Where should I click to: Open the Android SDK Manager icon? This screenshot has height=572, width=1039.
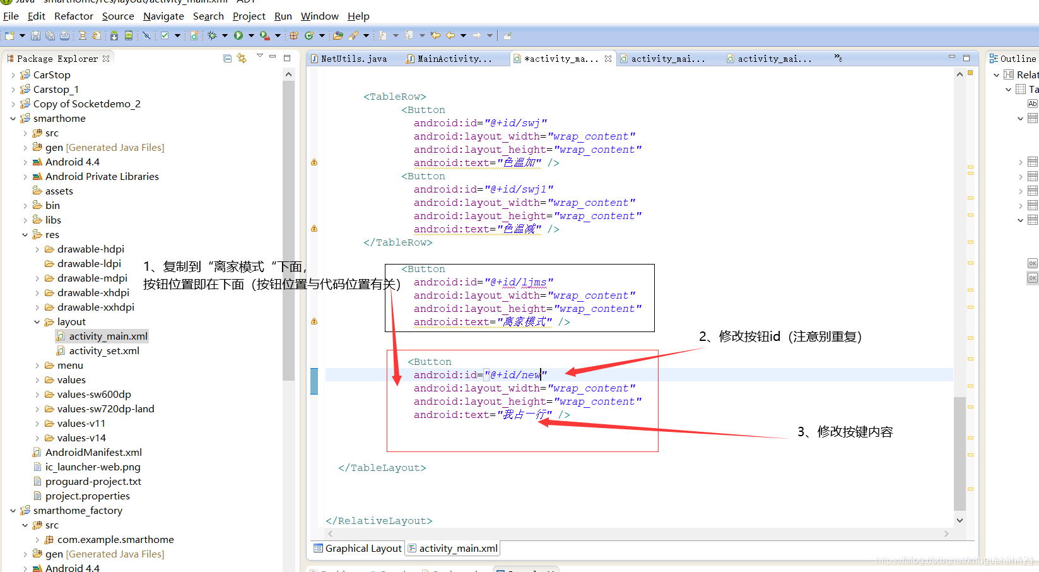coord(114,35)
